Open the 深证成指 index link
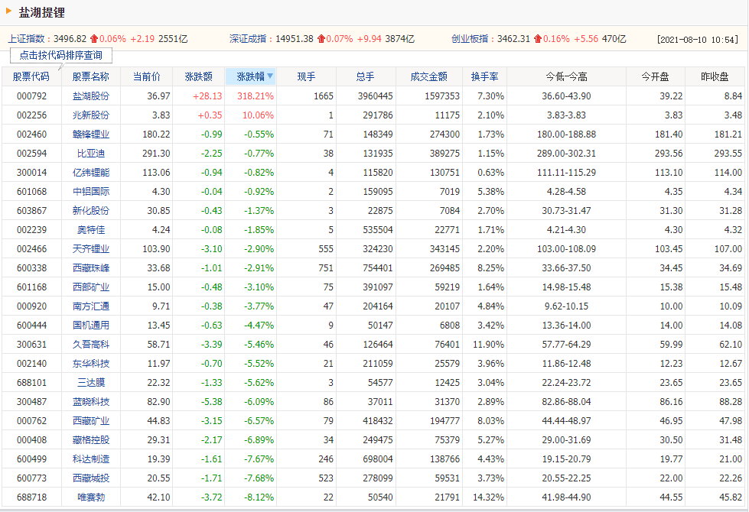The width and height of the screenshot is (749, 512). tap(248, 39)
